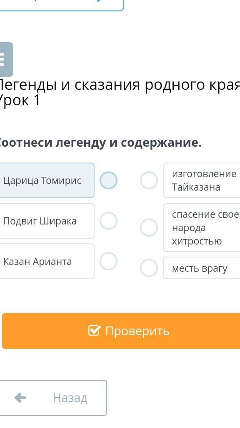Click the Царица Томирис legend card
The image size is (240, 428).
[x=47, y=181]
